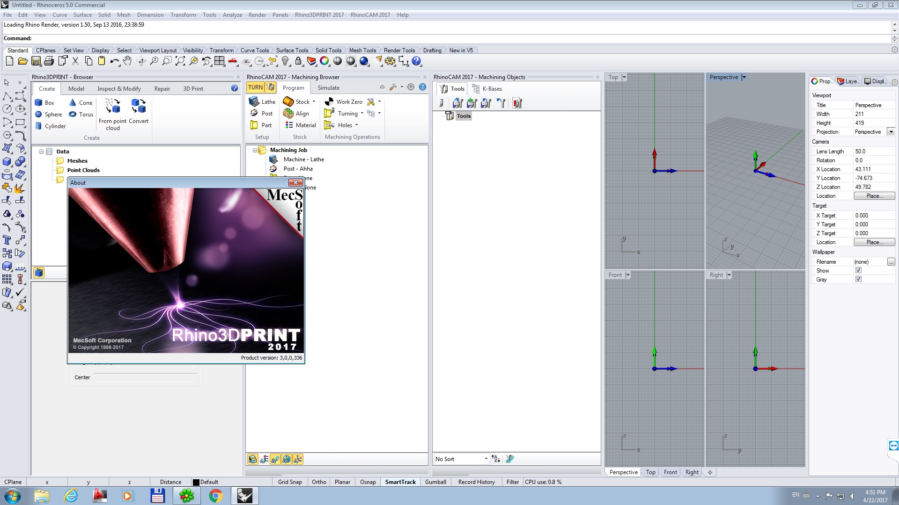Toggle Gumball in the status bar
The height and width of the screenshot is (505, 899).
tap(435, 482)
